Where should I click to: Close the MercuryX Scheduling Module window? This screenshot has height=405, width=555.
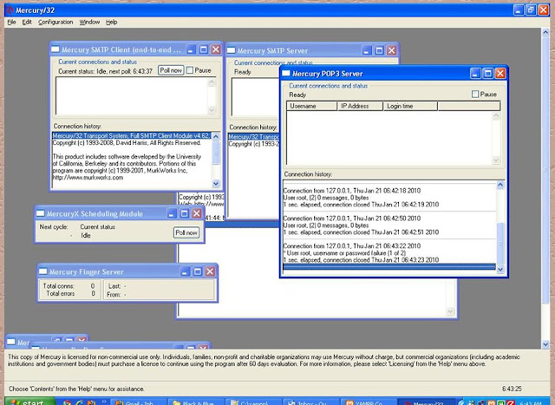197,213
